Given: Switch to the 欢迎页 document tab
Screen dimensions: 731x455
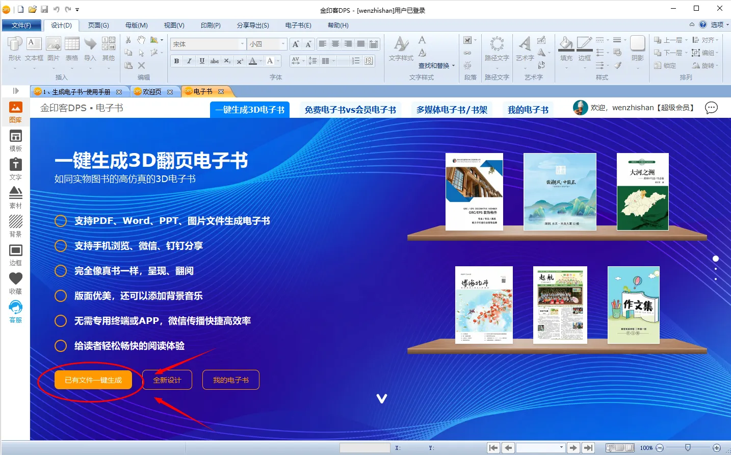Looking at the screenshot, I should pyautogui.click(x=152, y=92).
